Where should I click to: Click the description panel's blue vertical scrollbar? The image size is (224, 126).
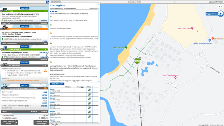tap(99, 24)
